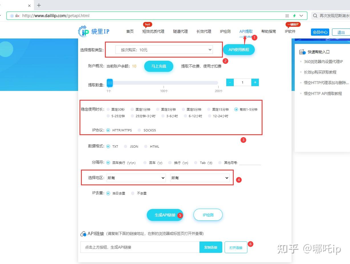Click the 退出 logout button
The height and width of the screenshot is (264, 350).
point(341,32)
